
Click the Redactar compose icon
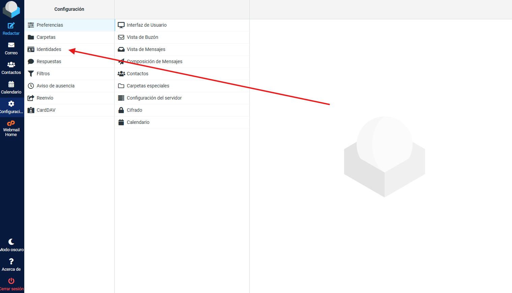11,26
